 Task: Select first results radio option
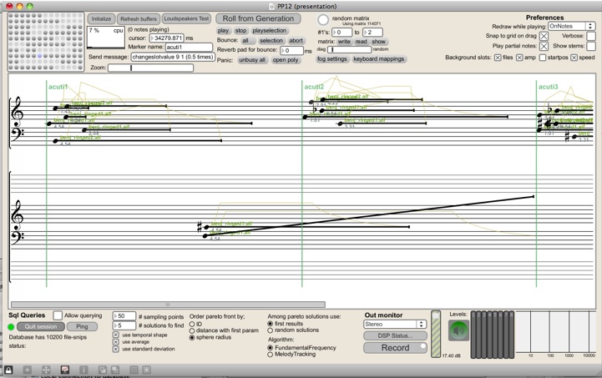(271, 324)
